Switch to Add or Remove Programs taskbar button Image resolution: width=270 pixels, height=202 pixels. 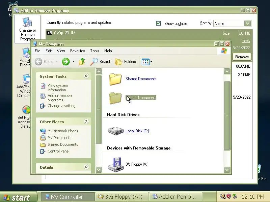(175, 197)
